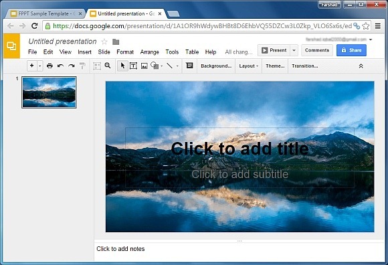This screenshot has height=265, width=388.
Task: Click the Insert comment toolbar icon
Action: [x=189, y=66]
